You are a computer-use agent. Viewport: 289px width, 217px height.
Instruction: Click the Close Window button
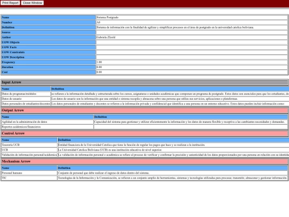33,3
